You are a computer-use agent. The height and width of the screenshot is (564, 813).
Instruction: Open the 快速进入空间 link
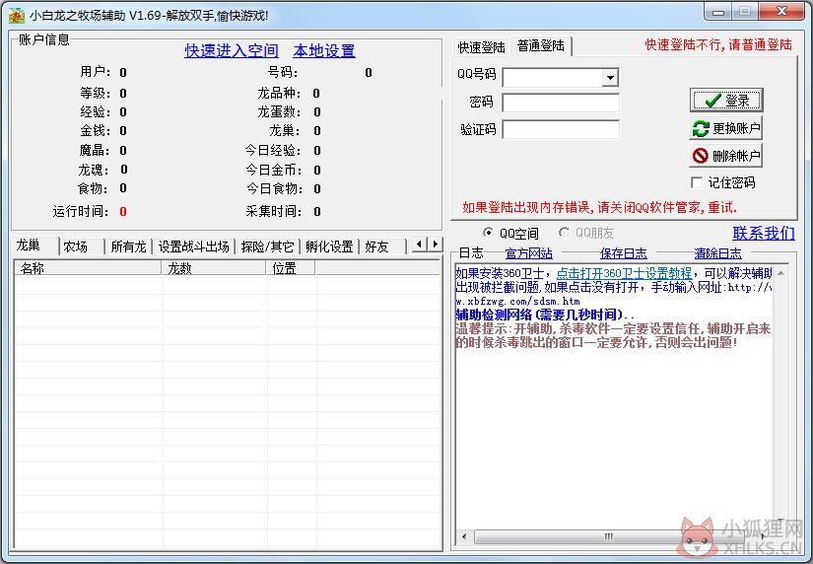click(232, 51)
